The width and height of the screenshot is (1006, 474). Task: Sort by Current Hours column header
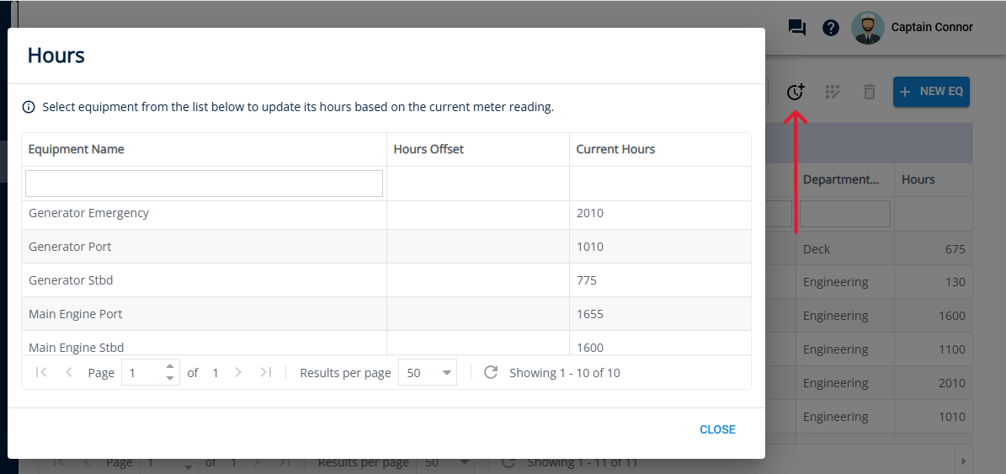tap(615, 149)
